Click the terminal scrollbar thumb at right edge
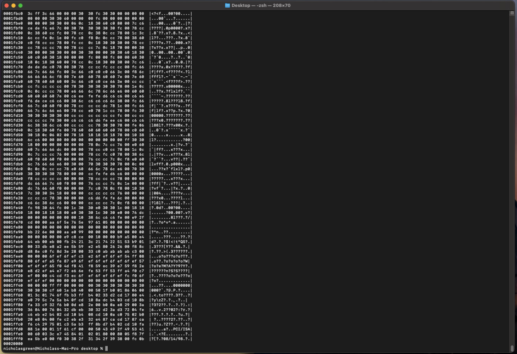Viewport: 517px width, 354px height. pos(513,348)
